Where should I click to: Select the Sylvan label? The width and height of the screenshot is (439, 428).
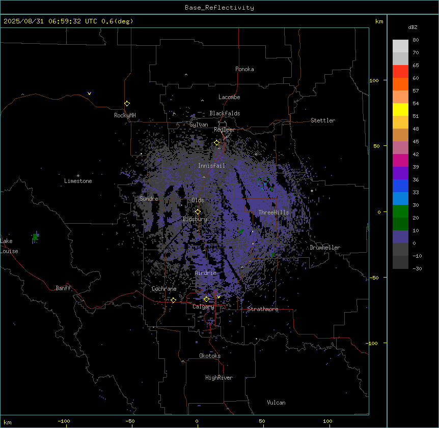[199, 125]
